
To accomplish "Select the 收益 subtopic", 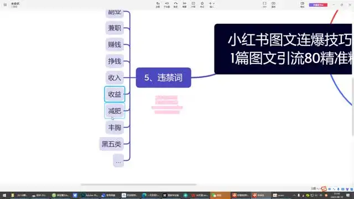I will [x=114, y=94].
